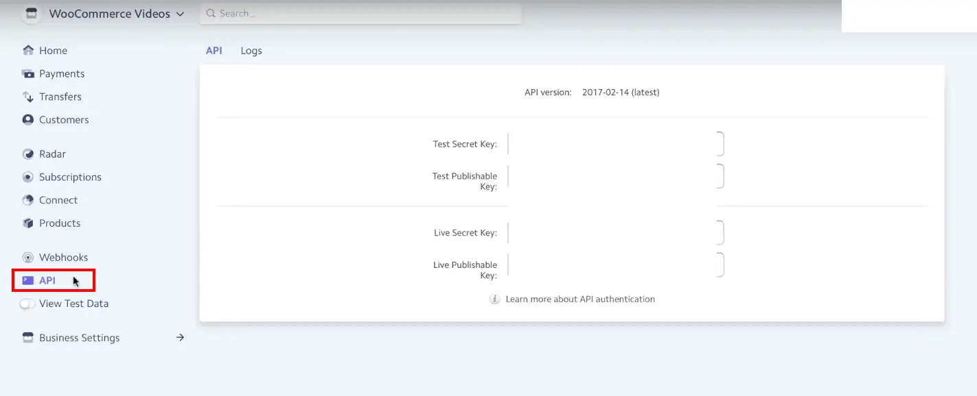Click the Products box icon
Image resolution: width=977 pixels, height=396 pixels.
(28, 223)
